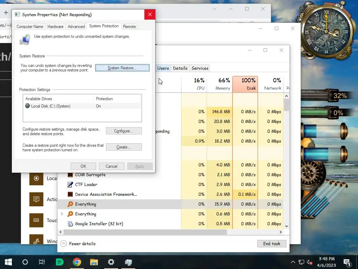Select the CTF Loader process name

pos(86,185)
